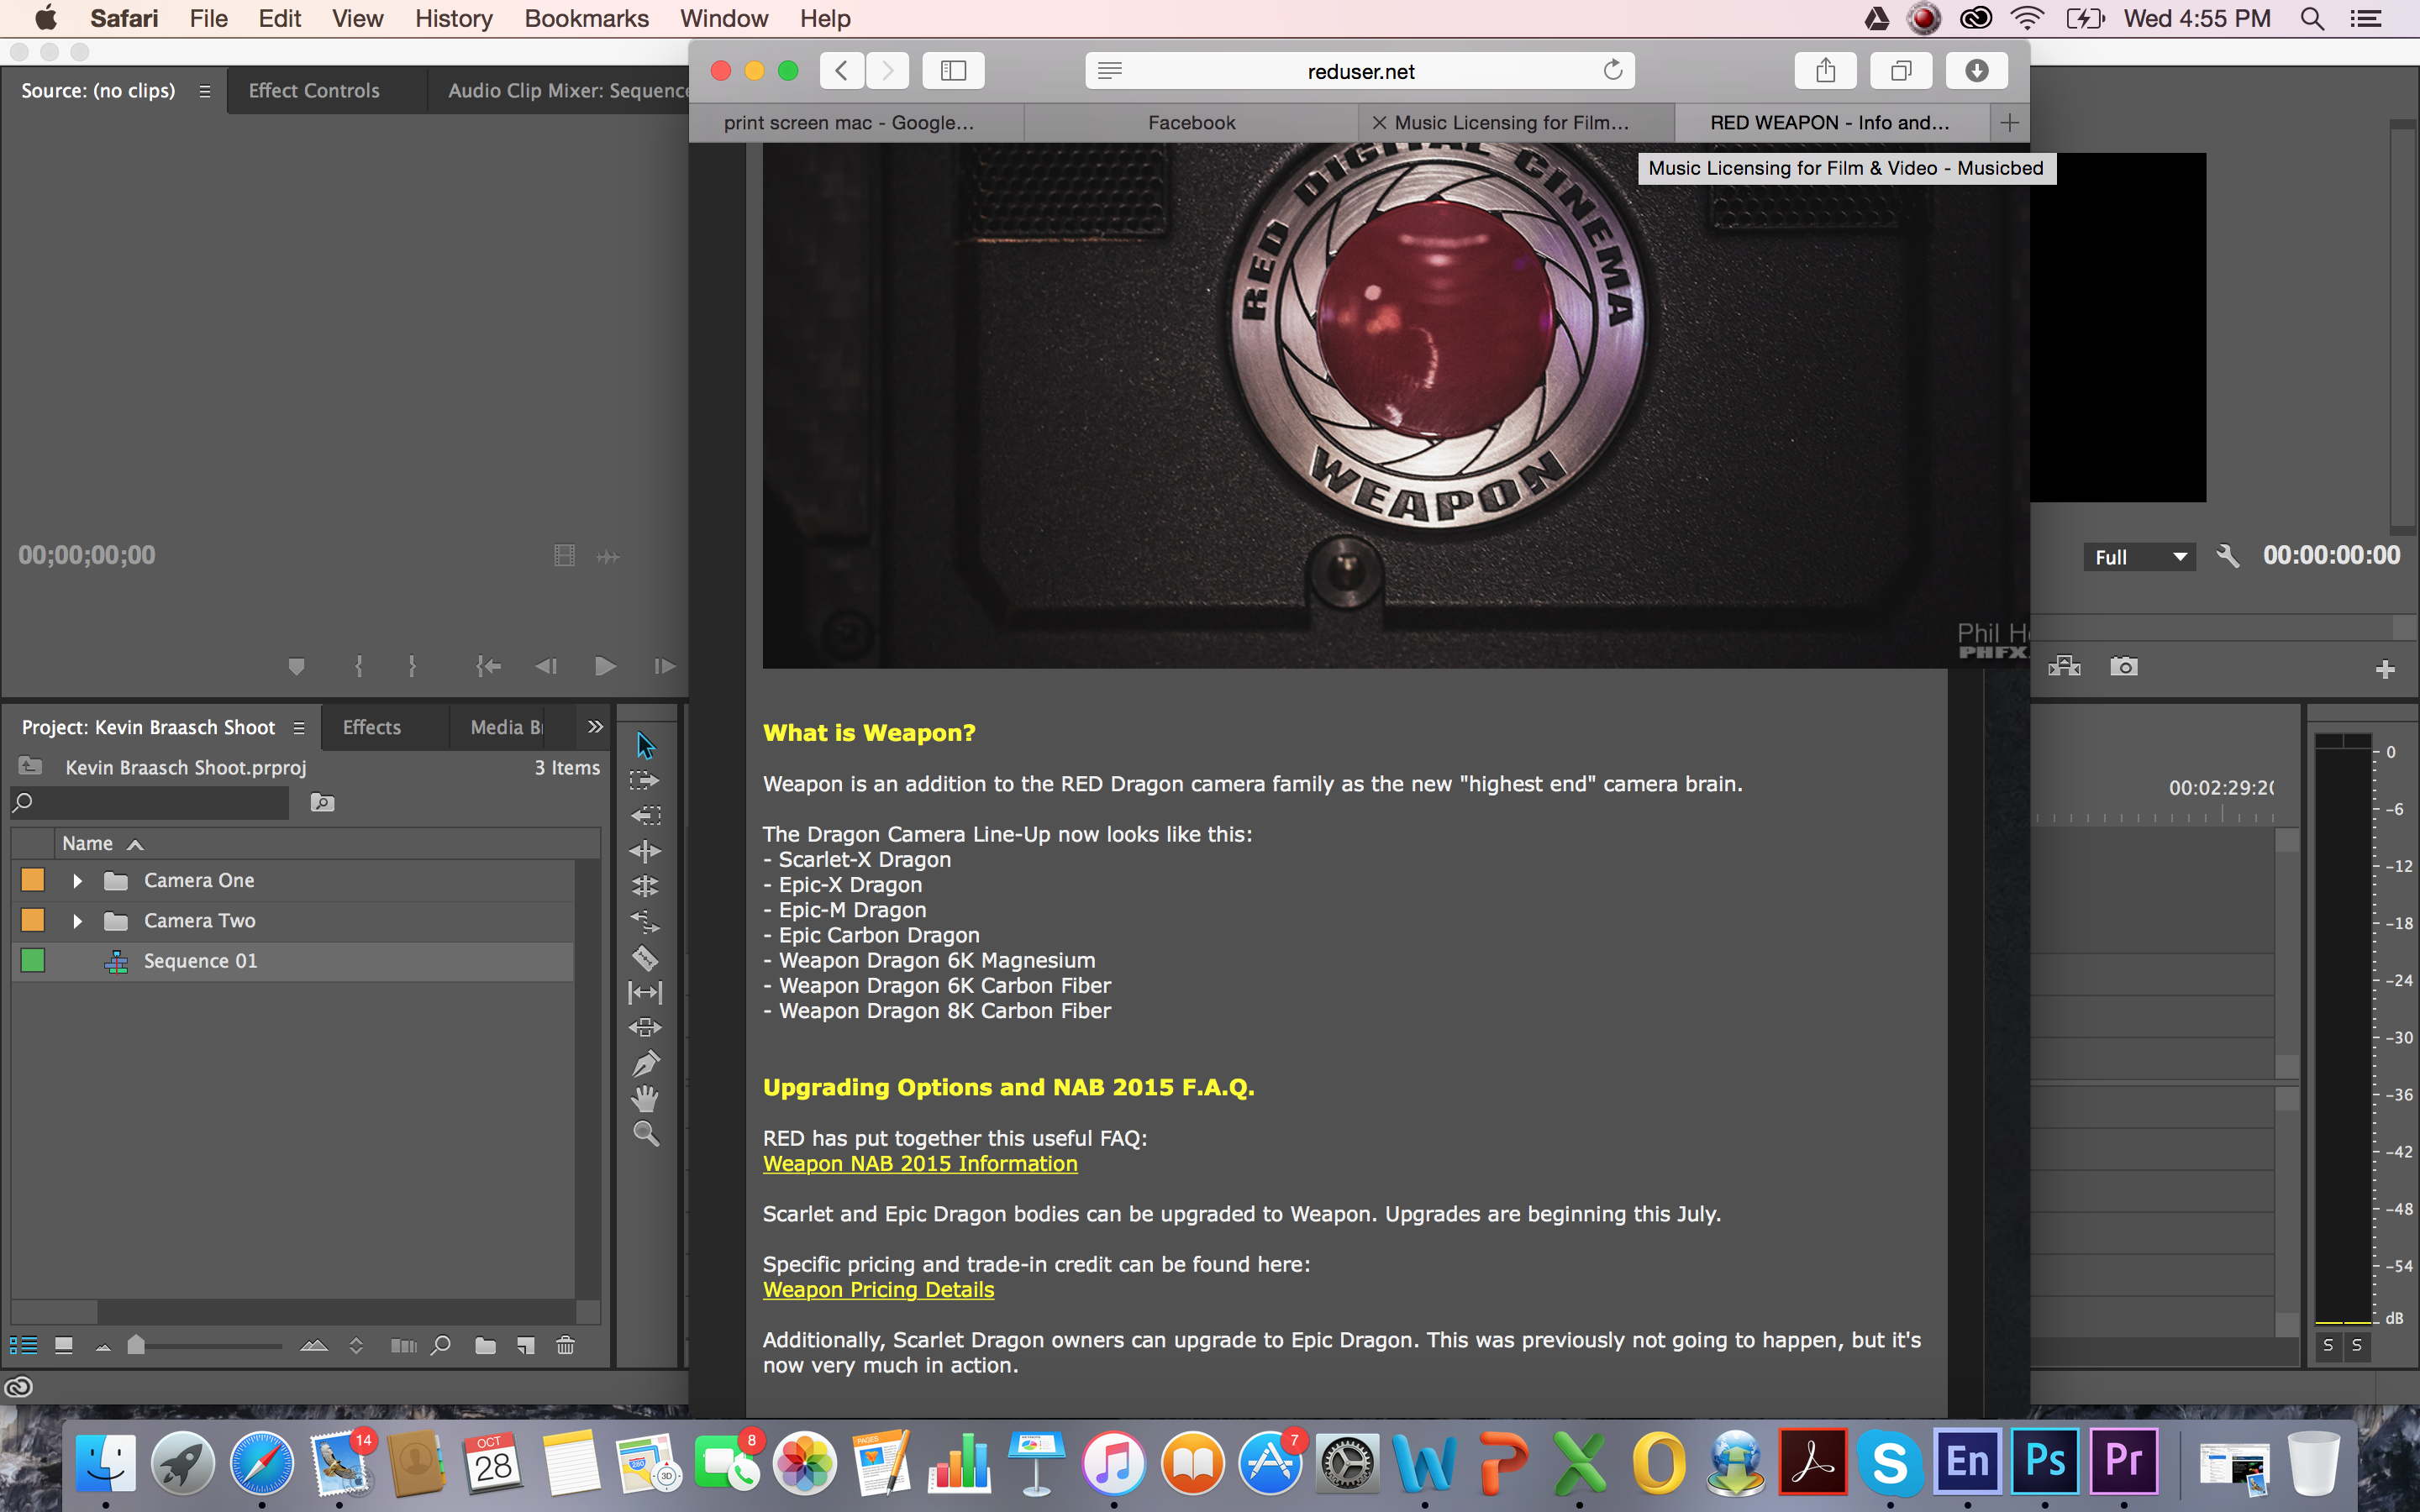2420x1512 pixels.
Task: Expand the Camera One bin
Action: (x=77, y=881)
